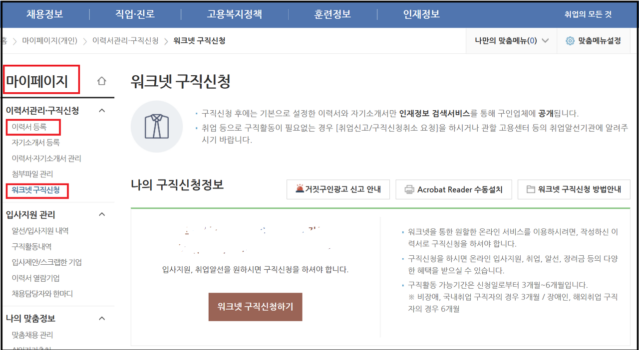Collapse the 나의 맞춤정보 section
The width and height of the screenshot is (639, 350).
pyautogui.click(x=102, y=318)
